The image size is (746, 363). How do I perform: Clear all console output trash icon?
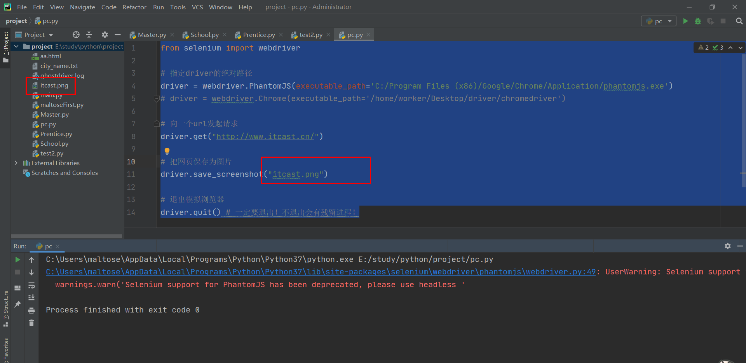31,323
